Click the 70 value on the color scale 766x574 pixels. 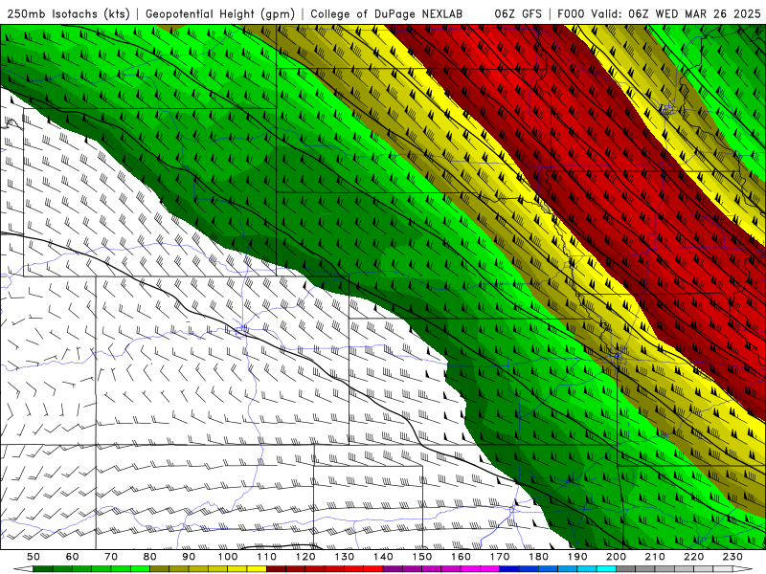[x=111, y=557]
